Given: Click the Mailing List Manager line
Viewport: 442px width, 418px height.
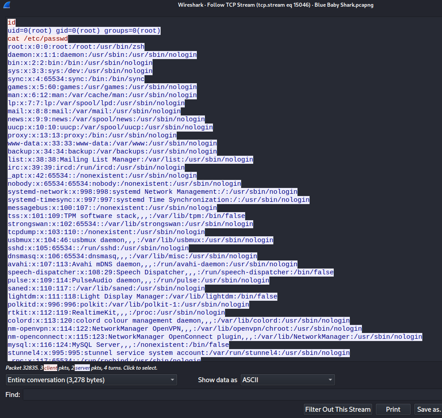Looking at the screenshot, I should pos(131,159).
